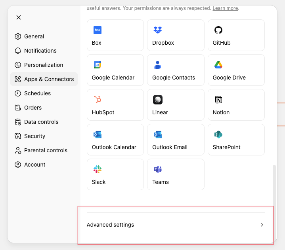Click the Slack connector icon

coord(98,169)
